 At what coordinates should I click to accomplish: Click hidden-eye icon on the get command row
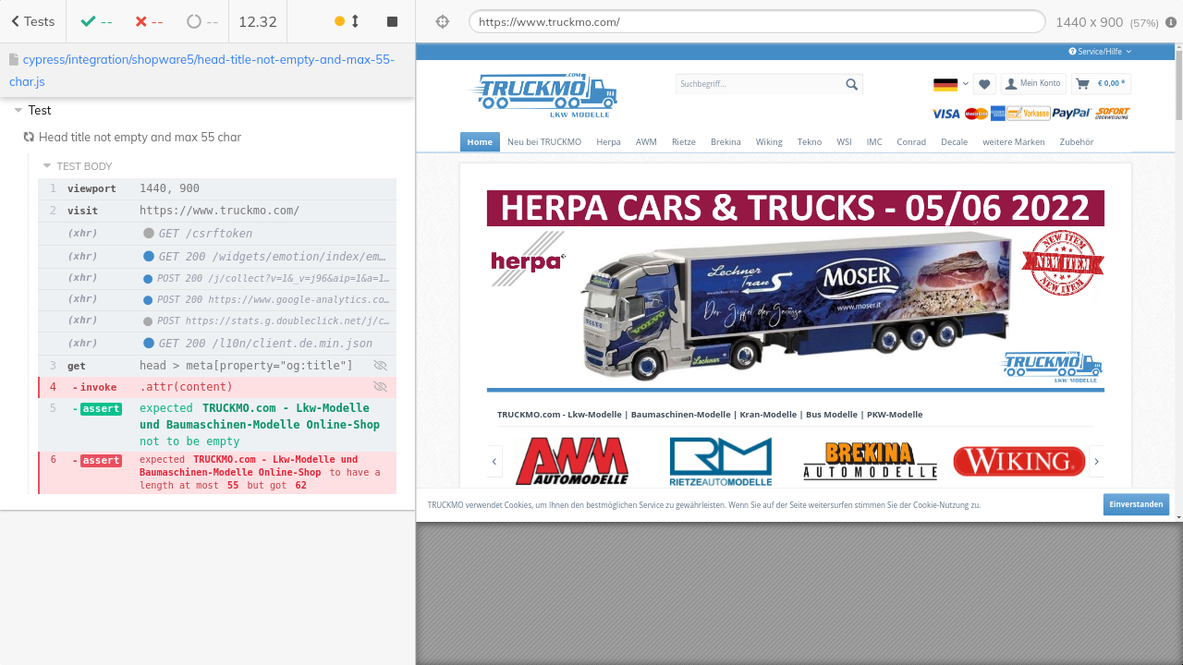[x=380, y=366]
